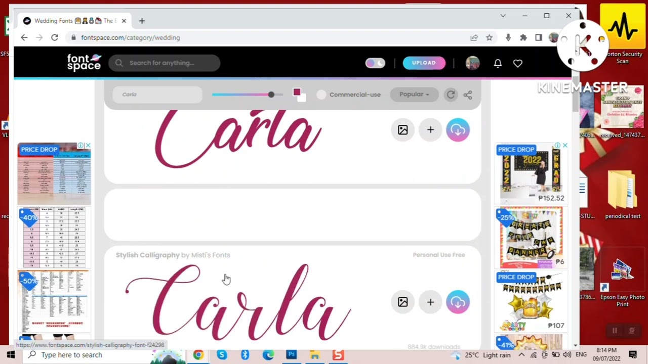The width and height of the screenshot is (648, 364).
Task: Open the Popular sort dropdown
Action: (414, 95)
